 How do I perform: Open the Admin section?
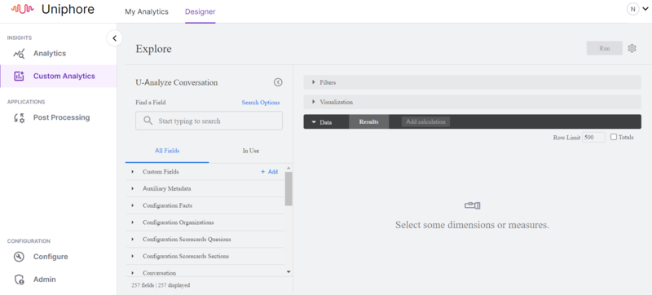point(45,280)
